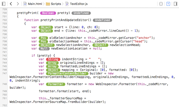This screenshot has height=107, width=179.
Task: Go back with the left arrow
Action: tap(11, 4)
